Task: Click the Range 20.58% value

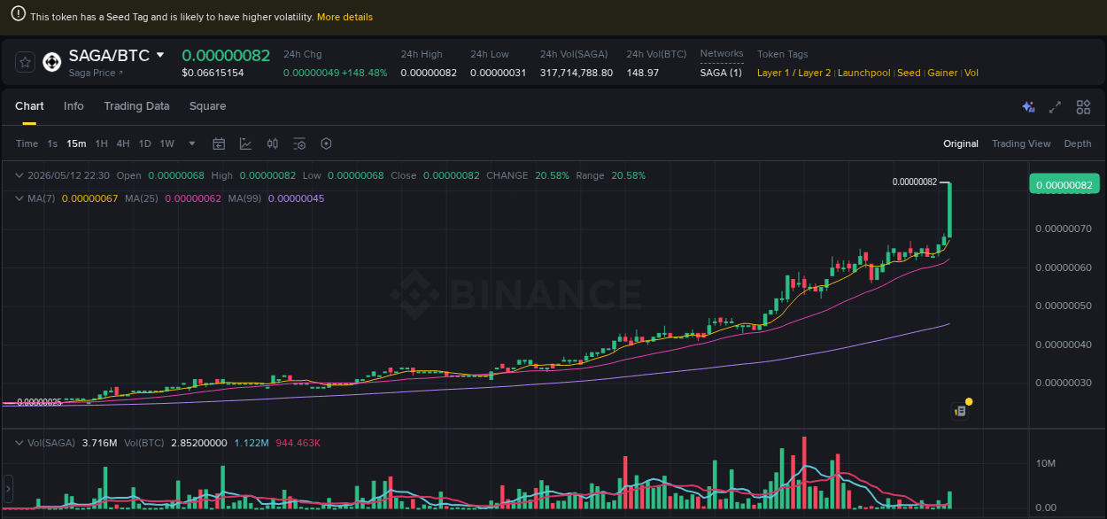Action: pyautogui.click(x=628, y=175)
